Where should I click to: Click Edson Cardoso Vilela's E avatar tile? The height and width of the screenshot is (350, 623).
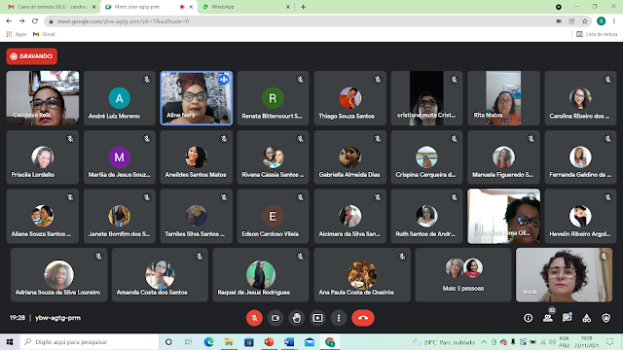[x=273, y=216]
